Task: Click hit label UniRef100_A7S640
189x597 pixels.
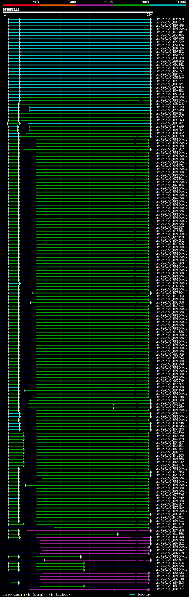Action: (170, 498)
